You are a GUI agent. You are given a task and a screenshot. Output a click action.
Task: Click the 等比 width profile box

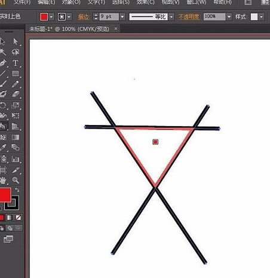[148, 17]
